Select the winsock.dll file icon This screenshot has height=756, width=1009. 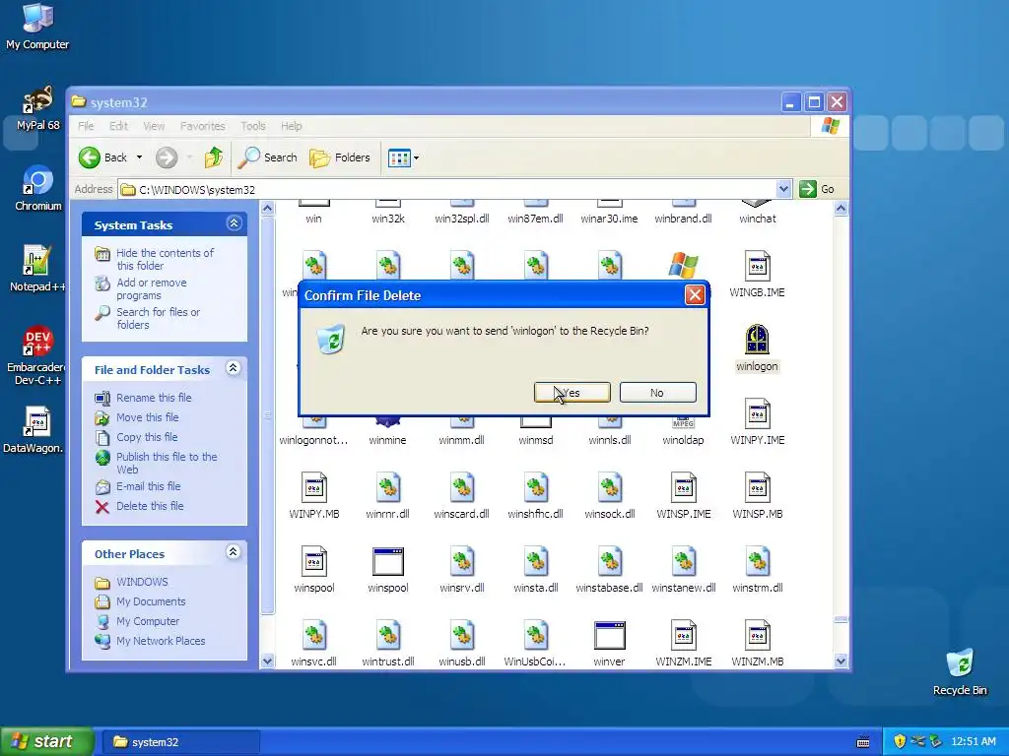click(609, 487)
